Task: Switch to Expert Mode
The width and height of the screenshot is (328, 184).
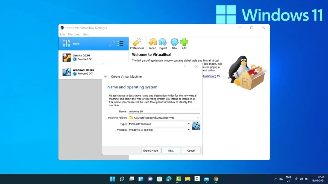Action: click(150, 150)
